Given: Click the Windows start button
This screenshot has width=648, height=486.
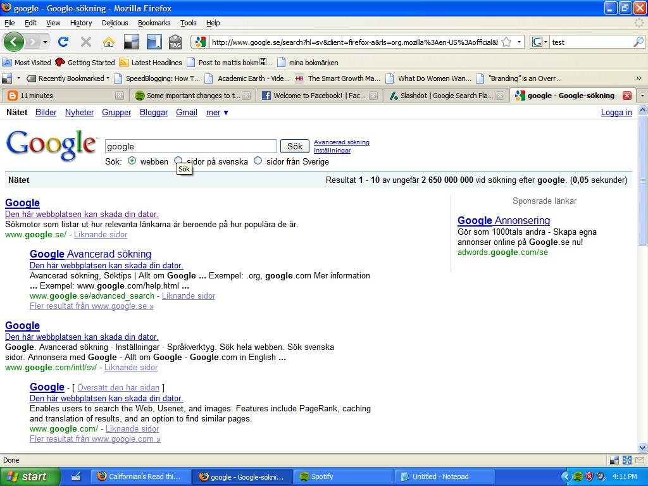Looking at the screenshot, I should pos(30,477).
